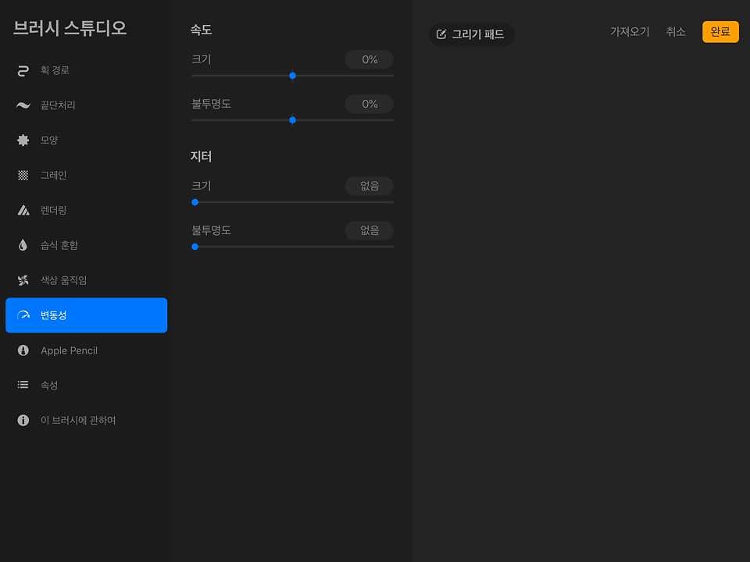Click the 속도 크기 slider handle
The width and height of the screenshot is (750, 562).
coord(293,76)
